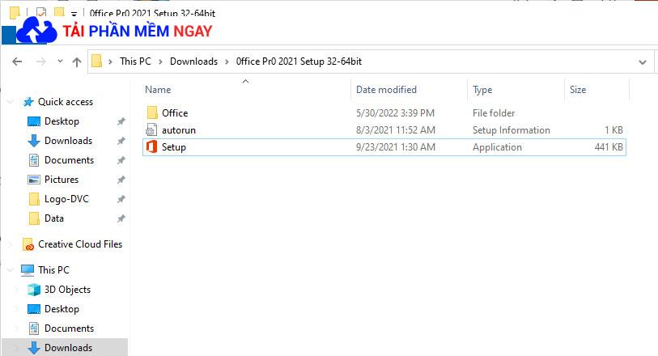658x356 pixels.
Task: Open address bar history dropdown
Action: click(x=642, y=62)
